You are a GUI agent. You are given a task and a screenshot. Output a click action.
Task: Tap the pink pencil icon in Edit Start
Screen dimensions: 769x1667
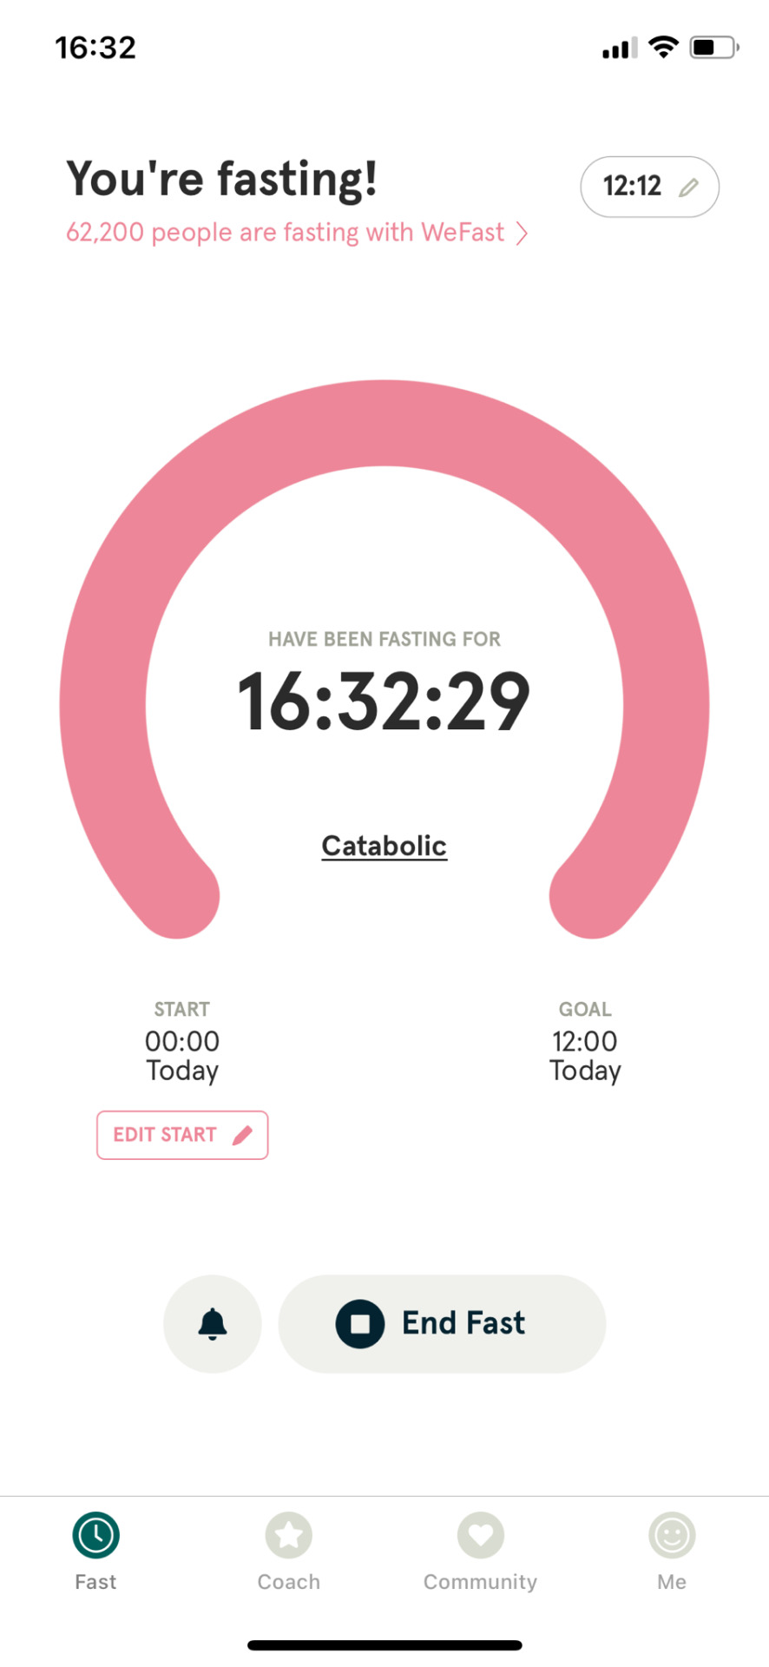[243, 1135]
